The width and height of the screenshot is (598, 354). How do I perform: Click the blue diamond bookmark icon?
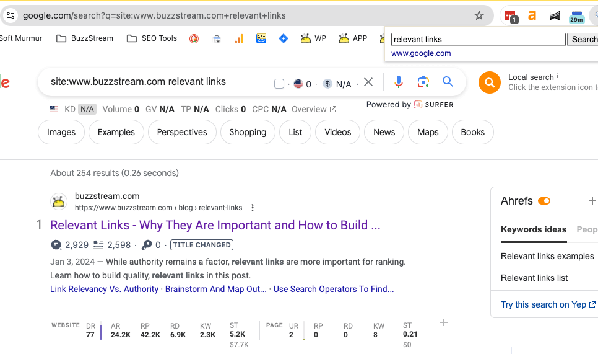click(x=284, y=38)
